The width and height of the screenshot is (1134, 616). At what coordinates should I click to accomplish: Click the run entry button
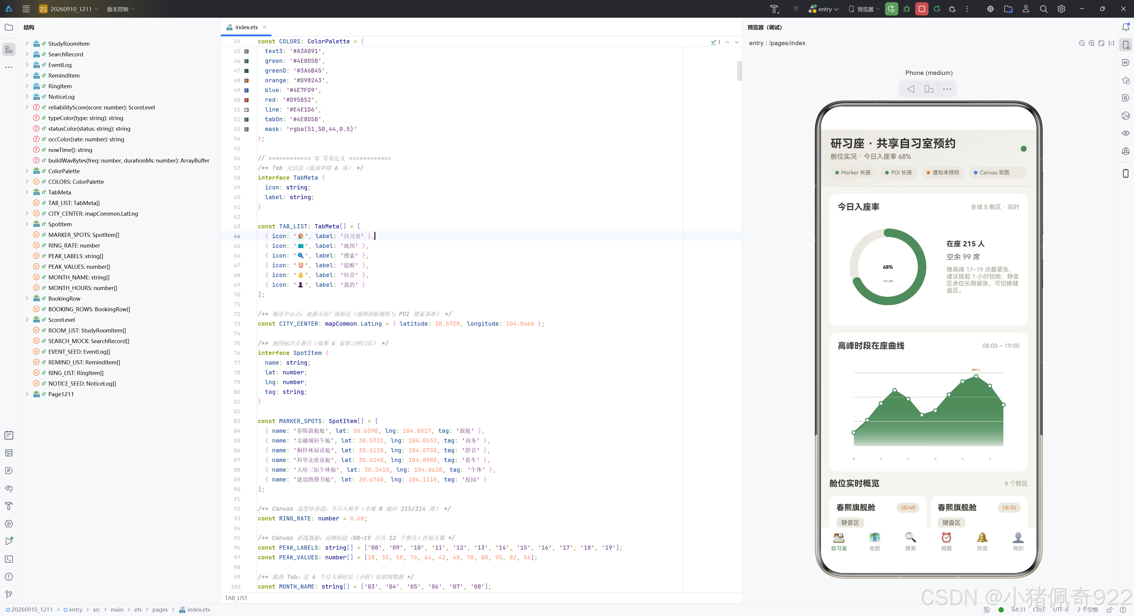click(x=892, y=9)
